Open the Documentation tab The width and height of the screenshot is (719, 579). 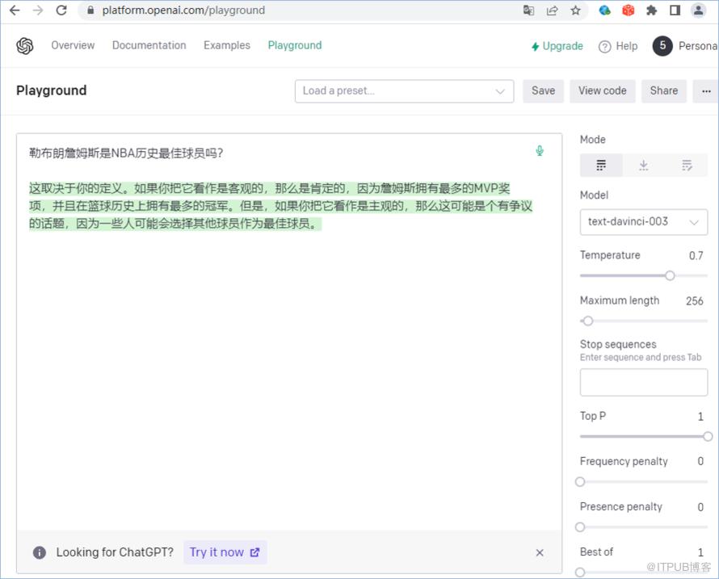pyautogui.click(x=149, y=45)
